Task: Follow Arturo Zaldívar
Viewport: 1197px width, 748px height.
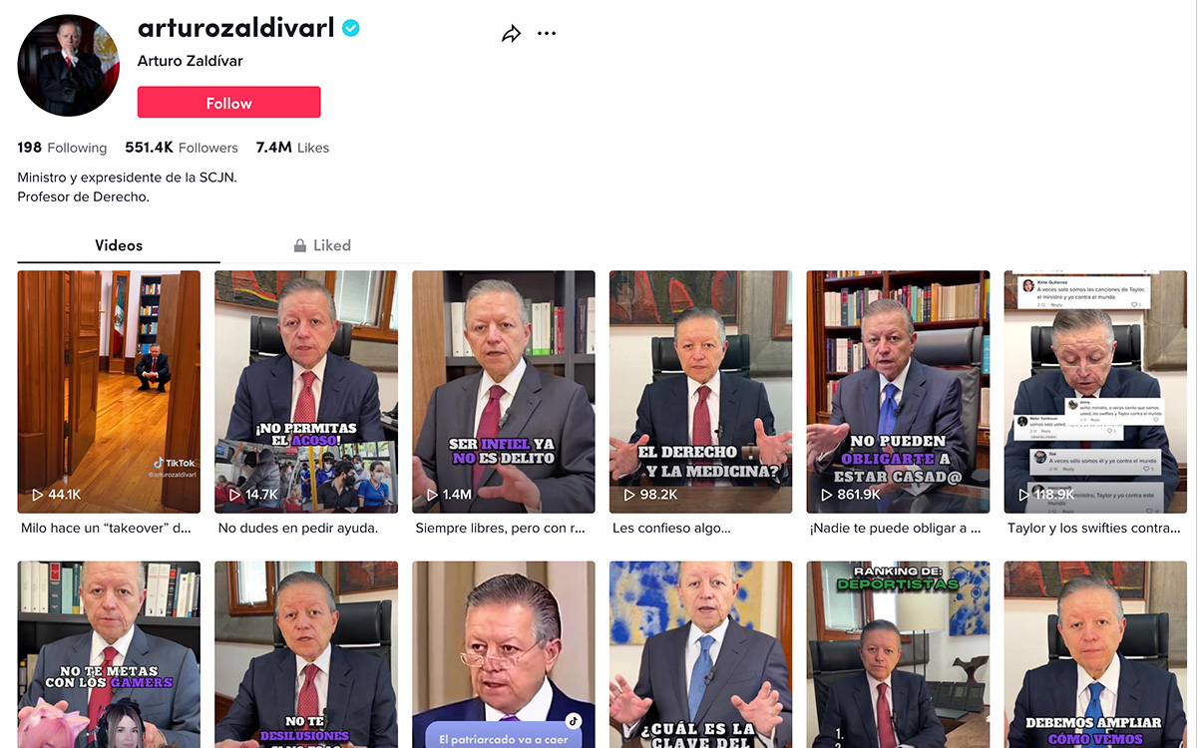Action: click(x=228, y=103)
